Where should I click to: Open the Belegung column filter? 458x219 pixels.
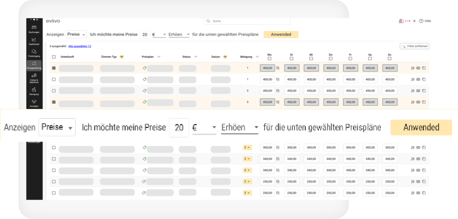click(x=257, y=57)
